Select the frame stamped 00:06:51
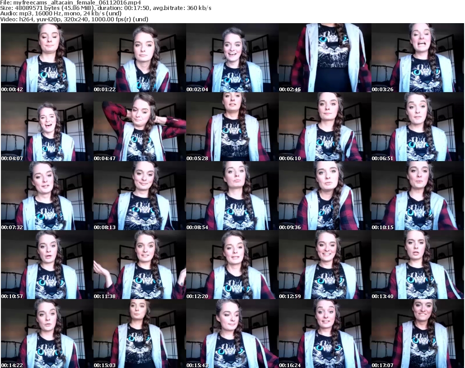Viewport: 465px width, 368px height. click(x=418, y=127)
